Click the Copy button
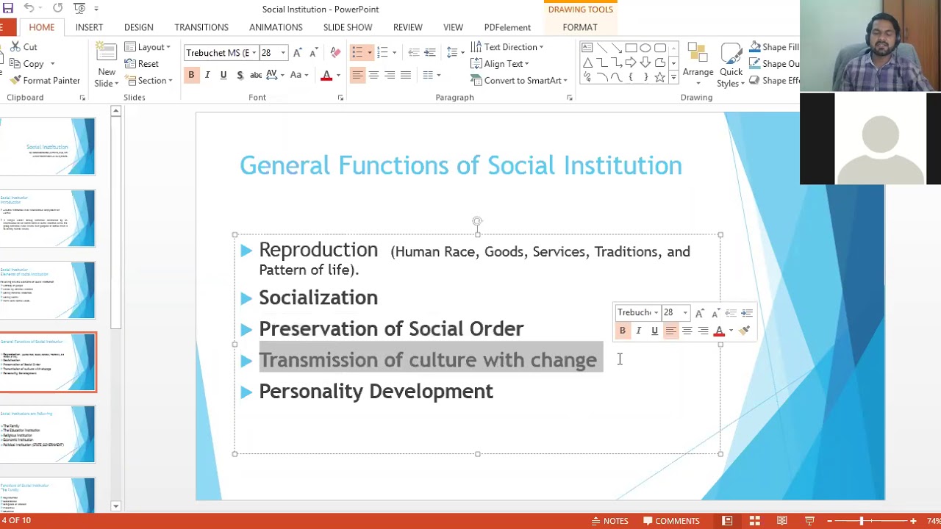The height and width of the screenshot is (529, 941). (27, 64)
